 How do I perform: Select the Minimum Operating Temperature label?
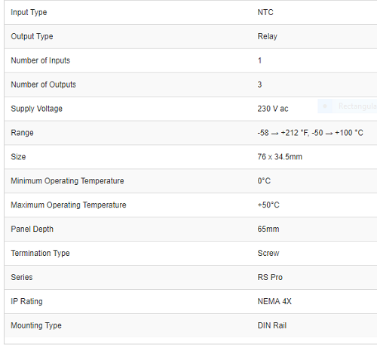click(x=67, y=181)
